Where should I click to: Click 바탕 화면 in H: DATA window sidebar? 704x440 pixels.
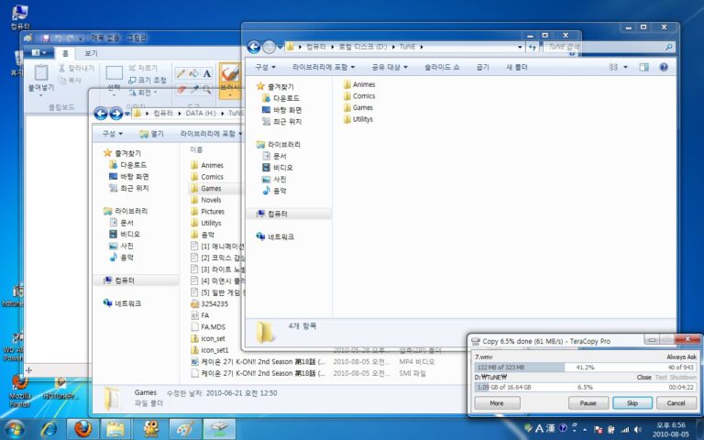tap(129, 177)
